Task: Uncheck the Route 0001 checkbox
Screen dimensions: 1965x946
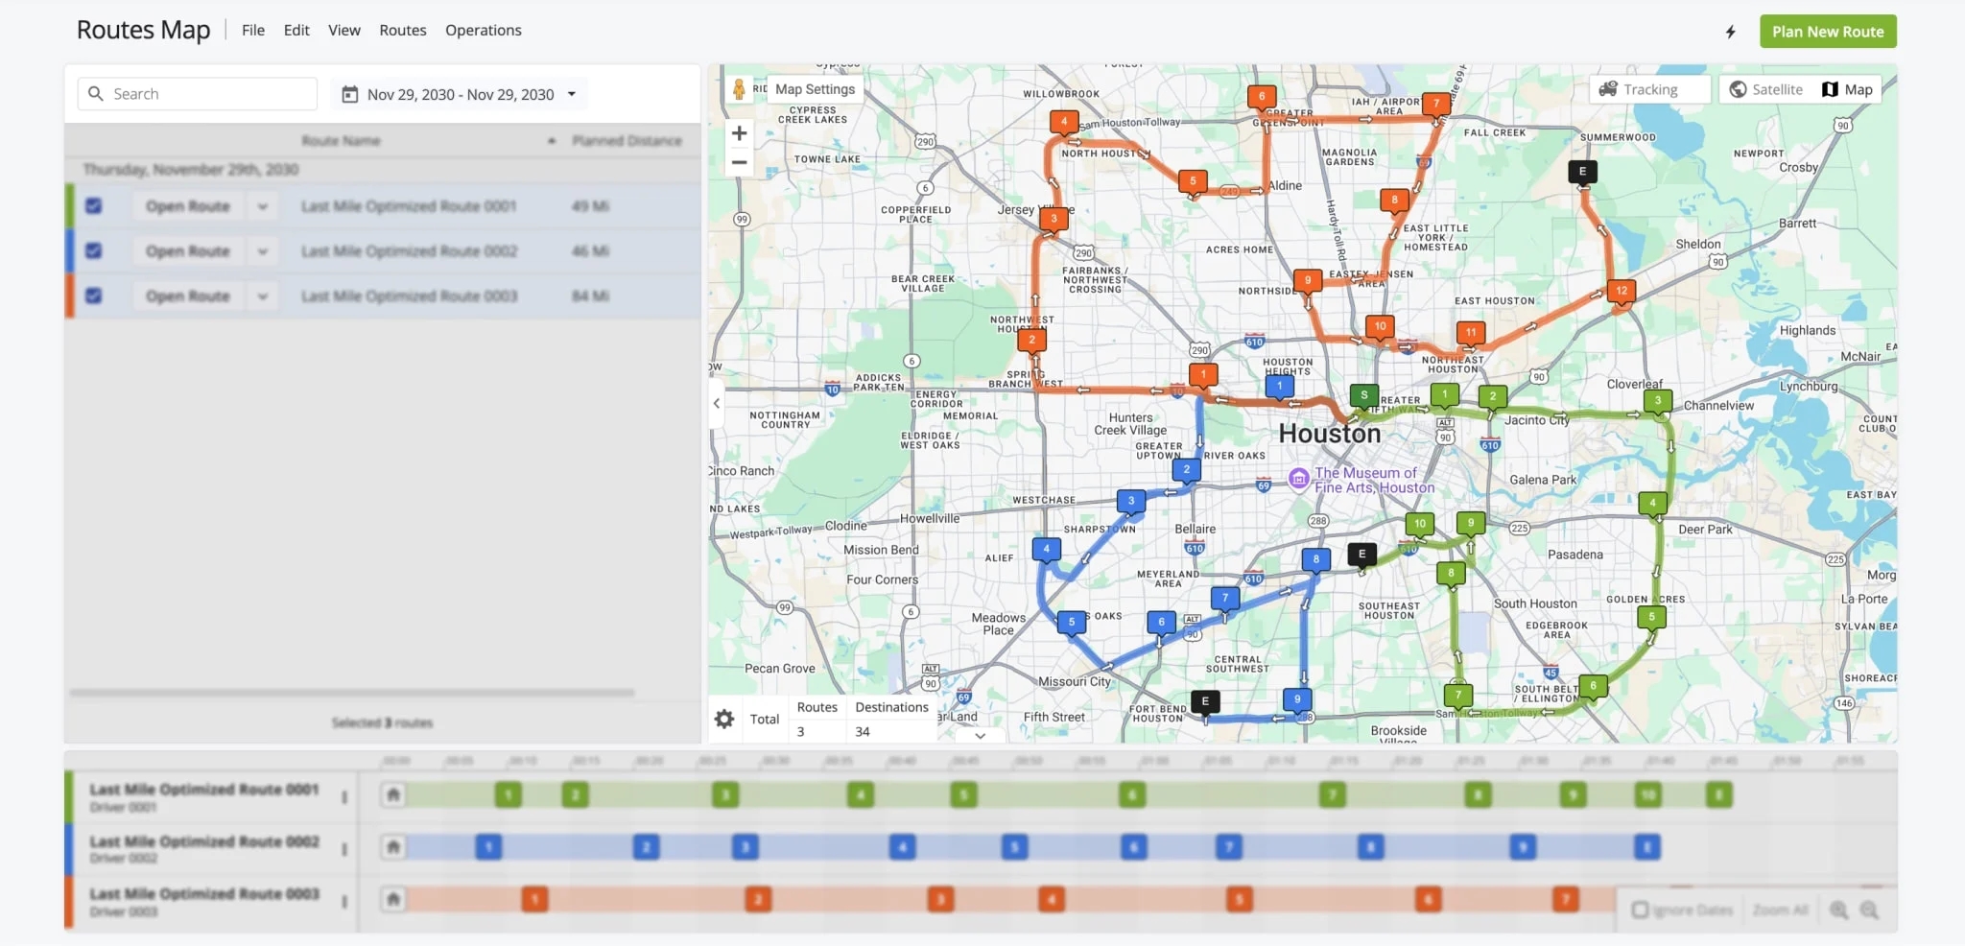Action: [x=93, y=205]
